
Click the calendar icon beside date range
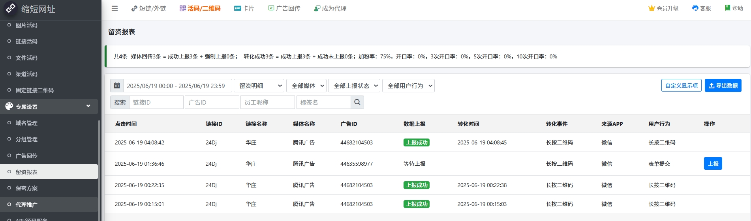[117, 86]
